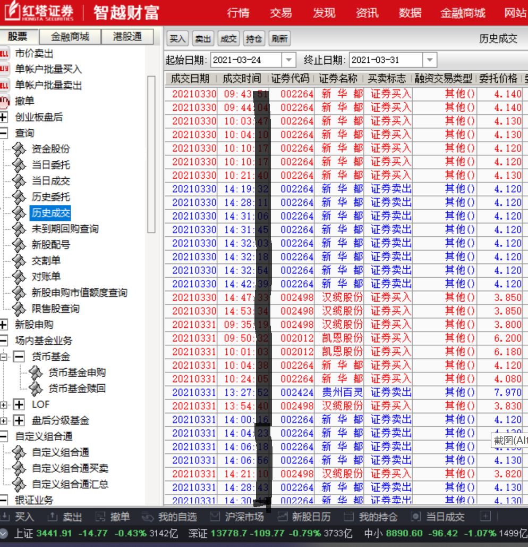Open the 起始日期 dropdown arrow
This screenshot has height=547, width=528.
click(289, 60)
